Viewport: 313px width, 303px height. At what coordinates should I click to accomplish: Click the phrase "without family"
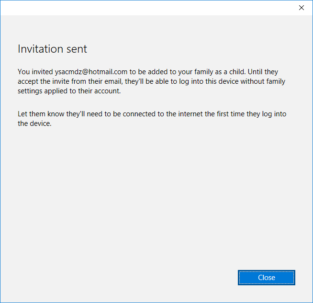(262, 81)
